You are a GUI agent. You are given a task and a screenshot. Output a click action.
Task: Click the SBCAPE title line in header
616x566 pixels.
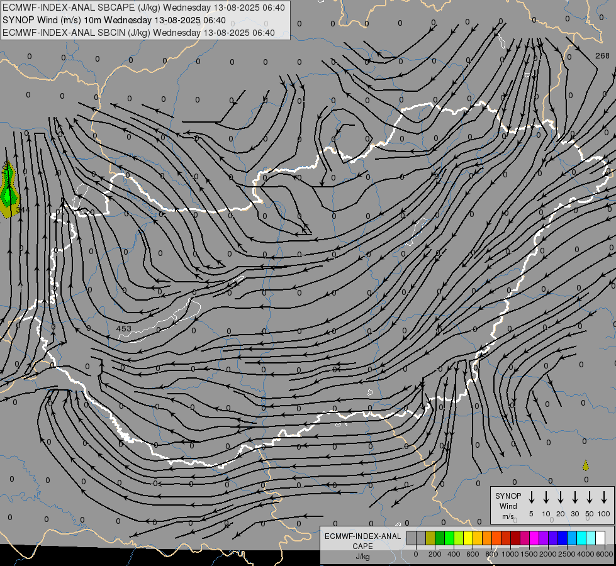pyautogui.click(x=143, y=8)
